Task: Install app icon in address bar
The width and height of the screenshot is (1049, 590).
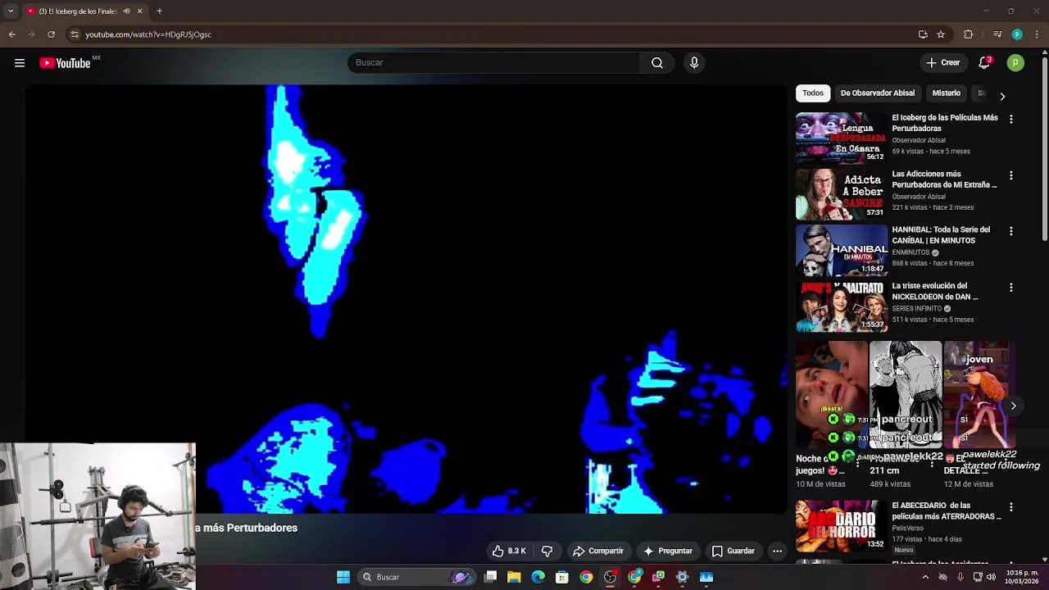Action: coord(923,34)
